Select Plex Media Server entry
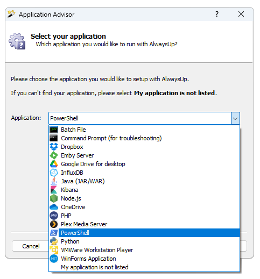The image size is (260, 279). 144,224
